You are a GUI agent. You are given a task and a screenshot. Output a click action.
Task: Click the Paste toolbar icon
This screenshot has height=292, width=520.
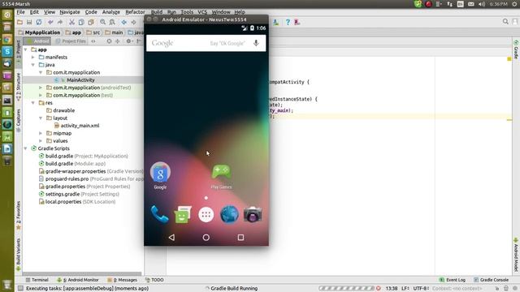91,22
